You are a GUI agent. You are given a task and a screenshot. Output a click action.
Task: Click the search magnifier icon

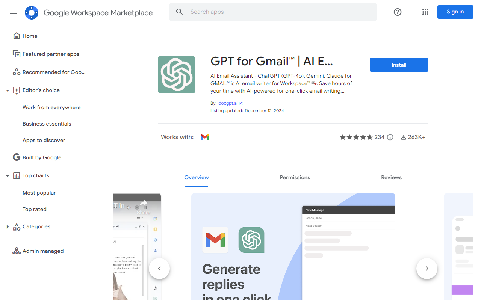(x=180, y=12)
